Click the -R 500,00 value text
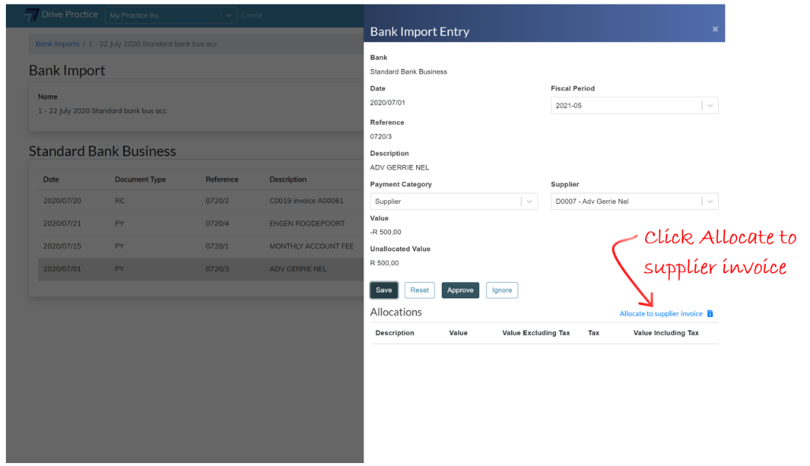 (x=385, y=232)
